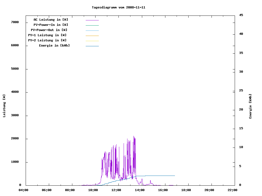Click the yellow PV-2 Leistung legend line sample
Image resolution: width=262 pixels, height=196 pixels.
(x=92, y=41)
